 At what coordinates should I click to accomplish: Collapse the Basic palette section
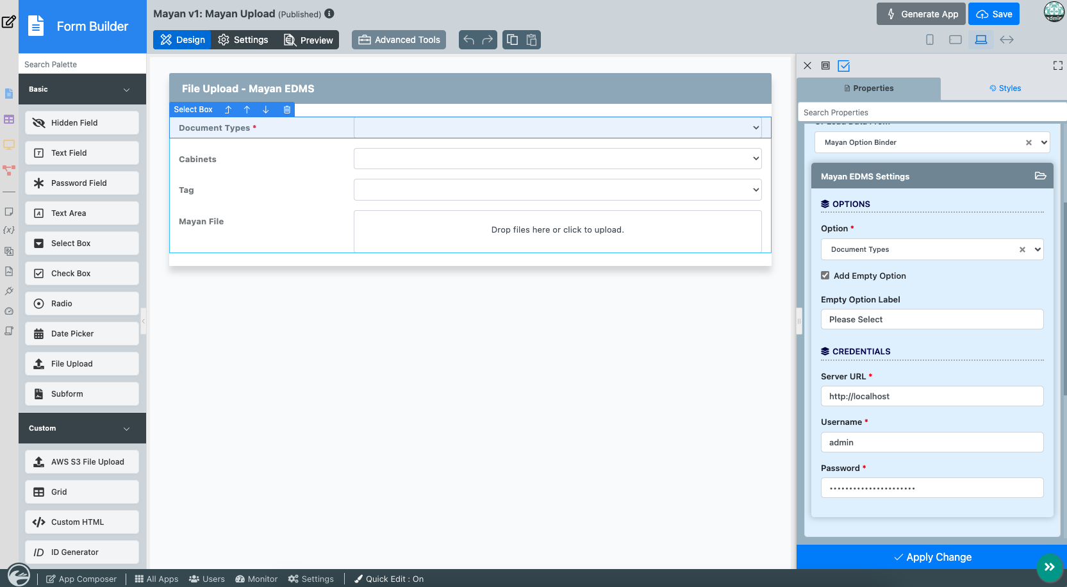(82, 89)
